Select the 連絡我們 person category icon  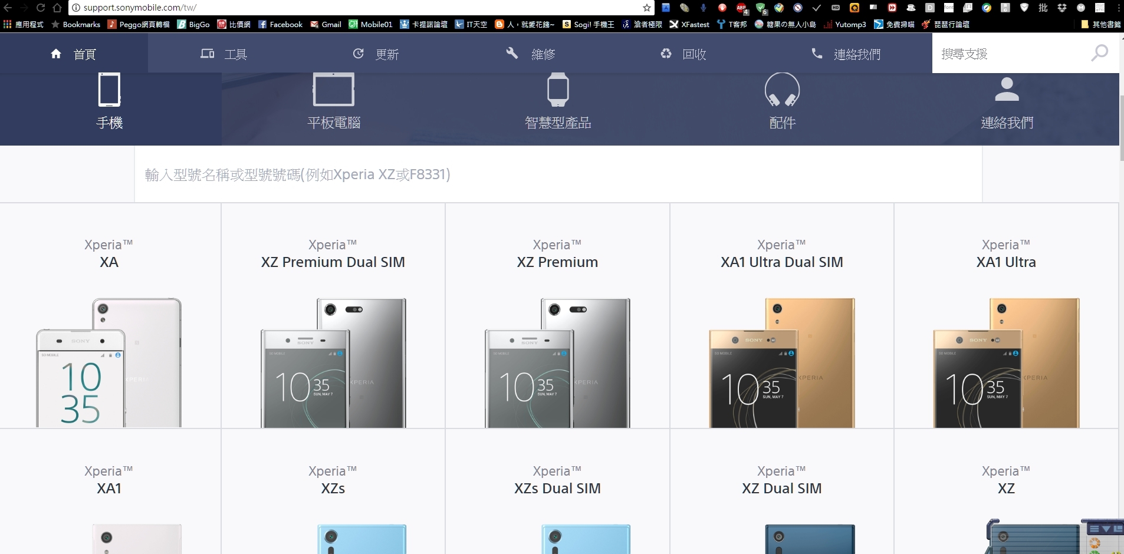pyautogui.click(x=1007, y=90)
